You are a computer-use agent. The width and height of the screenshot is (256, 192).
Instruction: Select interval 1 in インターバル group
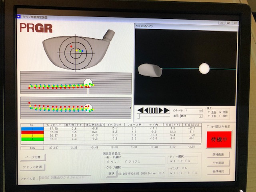coord(172,173)
